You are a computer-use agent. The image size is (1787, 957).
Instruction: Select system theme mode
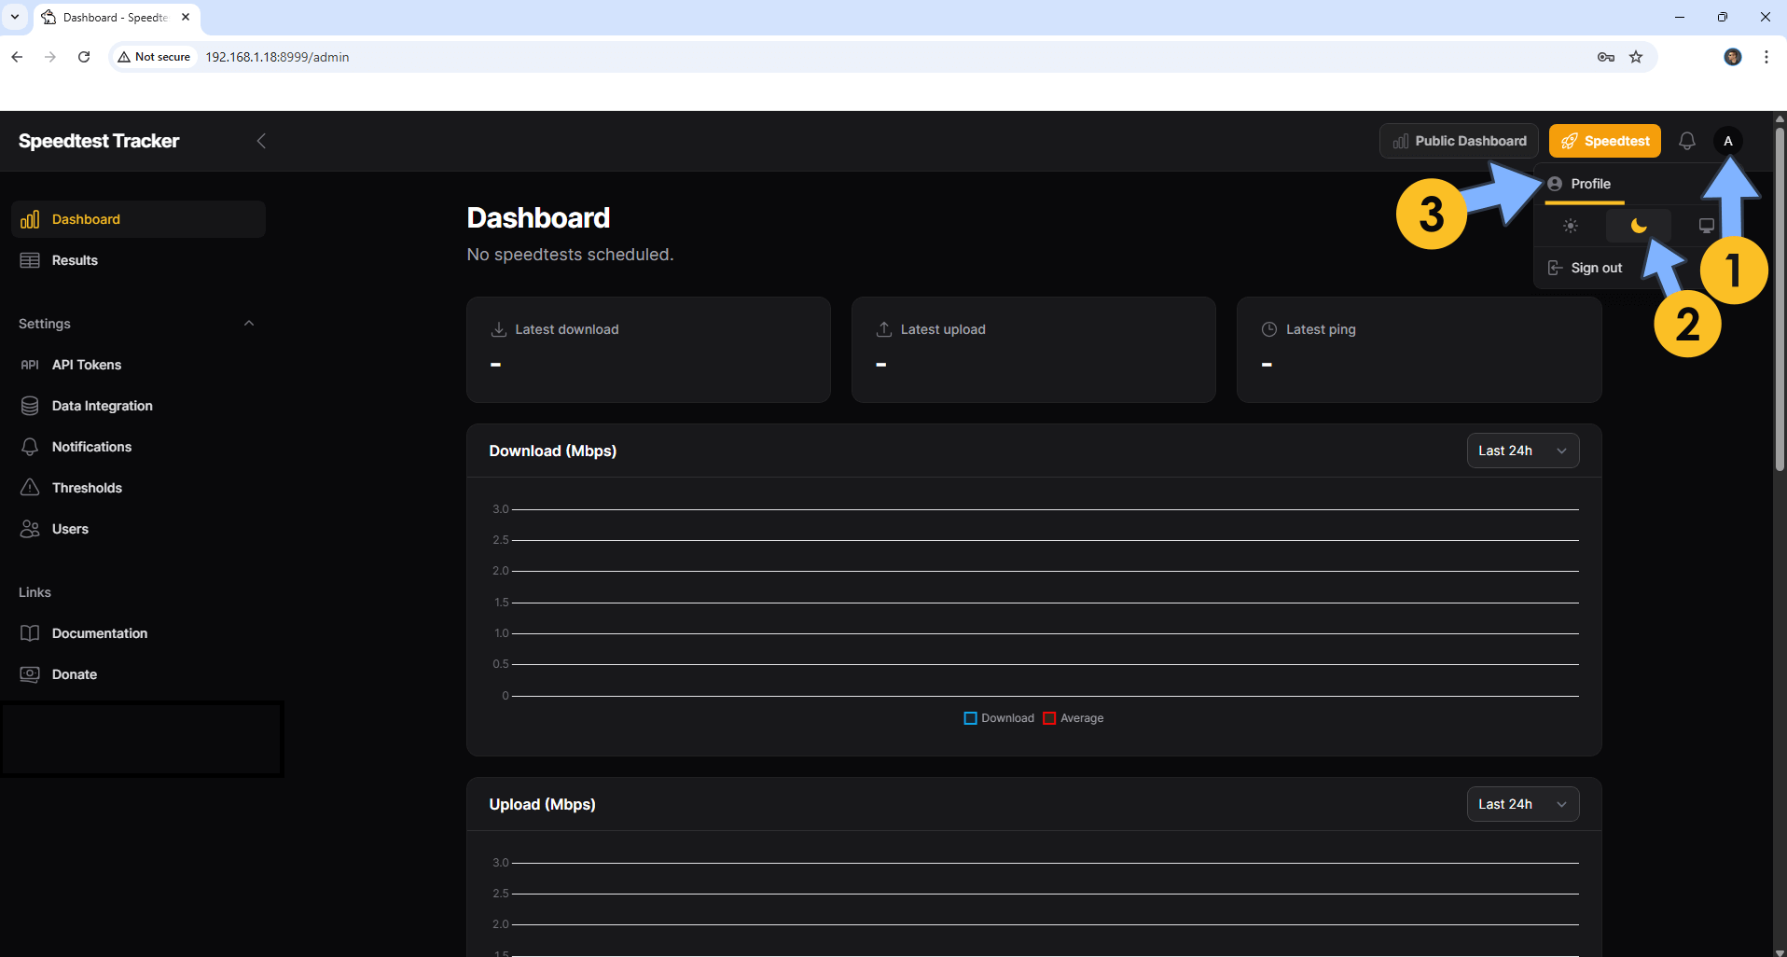[1706, 226]
